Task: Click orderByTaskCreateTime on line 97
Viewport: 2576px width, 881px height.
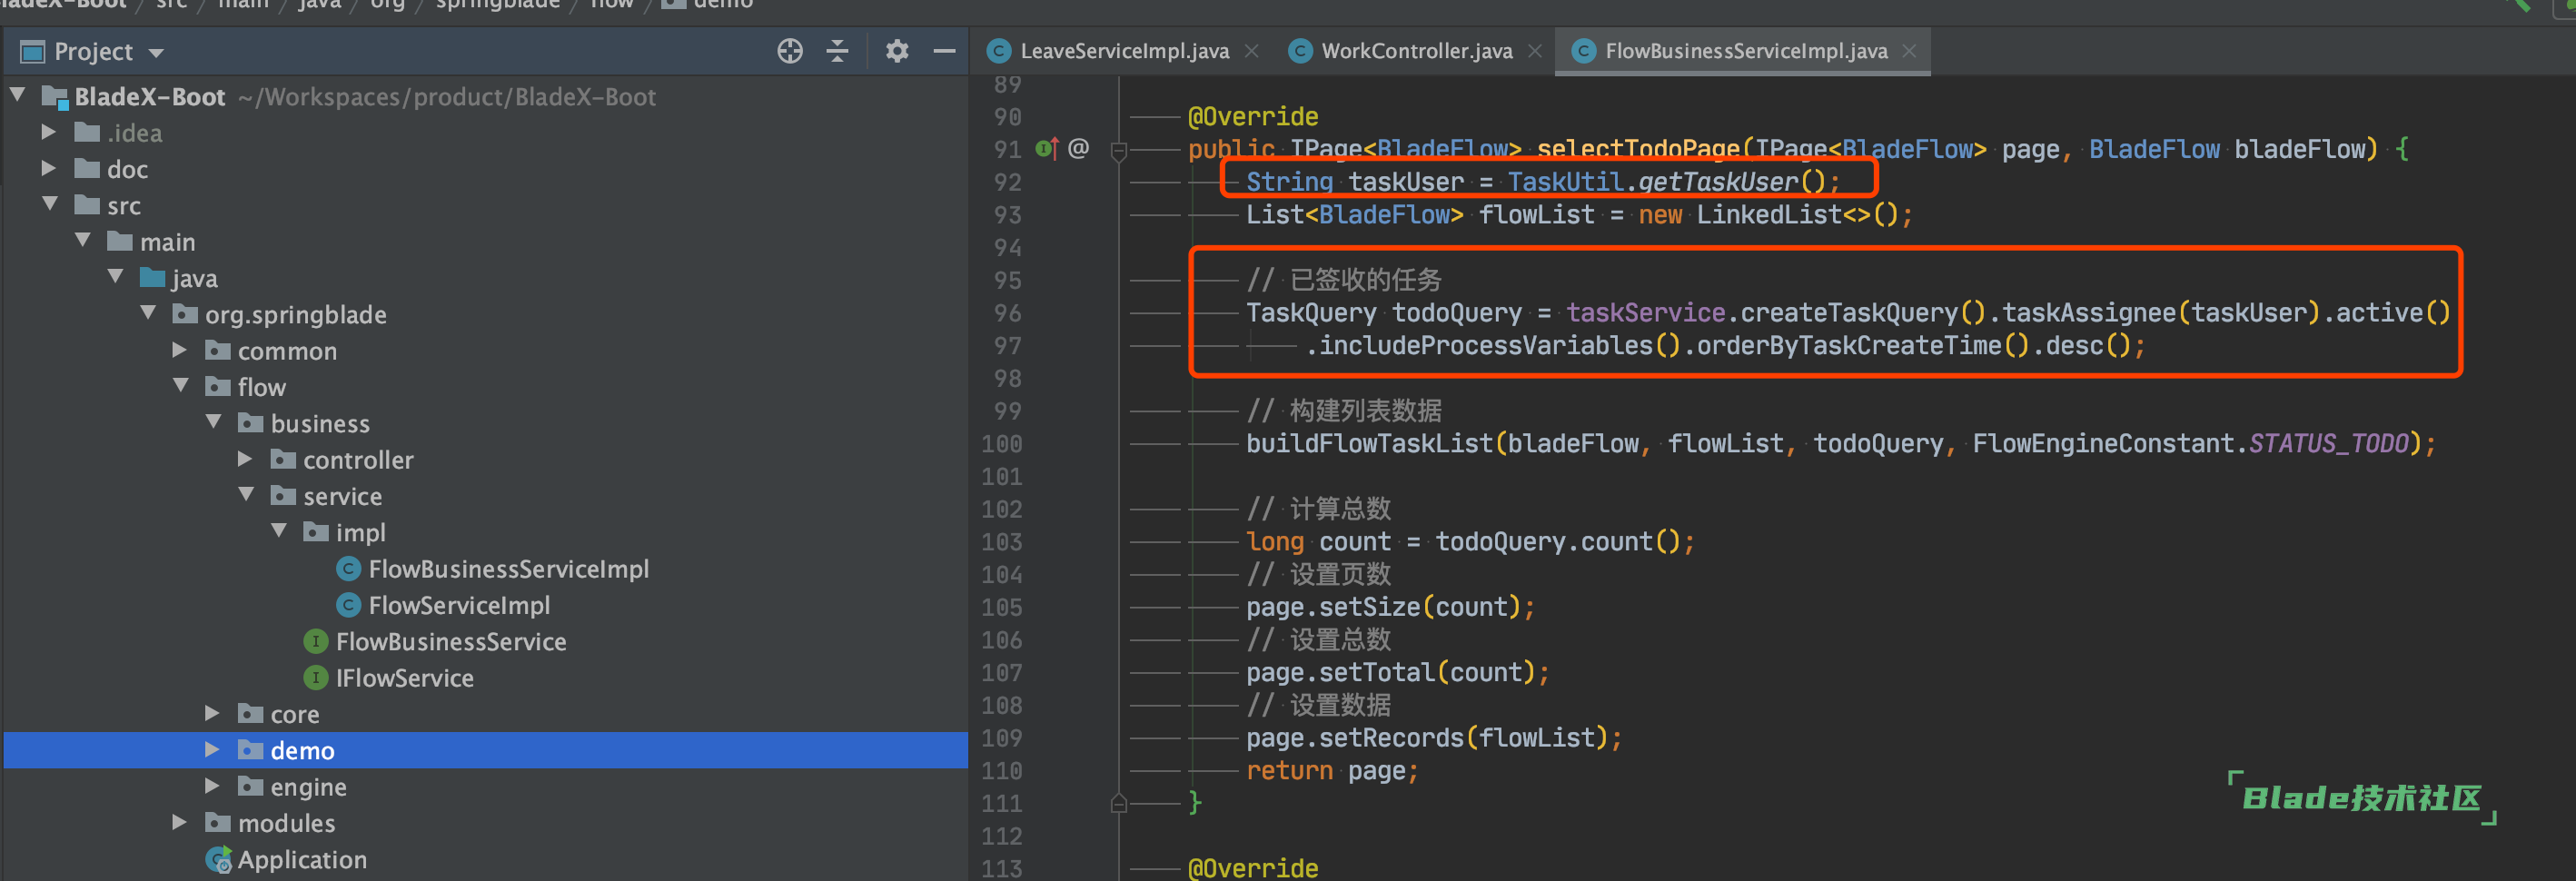Action: 1848,346
